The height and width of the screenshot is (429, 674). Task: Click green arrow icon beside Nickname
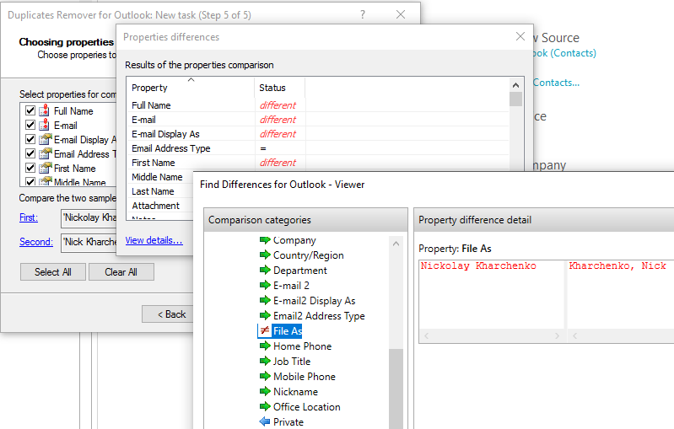(x=265, y=392)
